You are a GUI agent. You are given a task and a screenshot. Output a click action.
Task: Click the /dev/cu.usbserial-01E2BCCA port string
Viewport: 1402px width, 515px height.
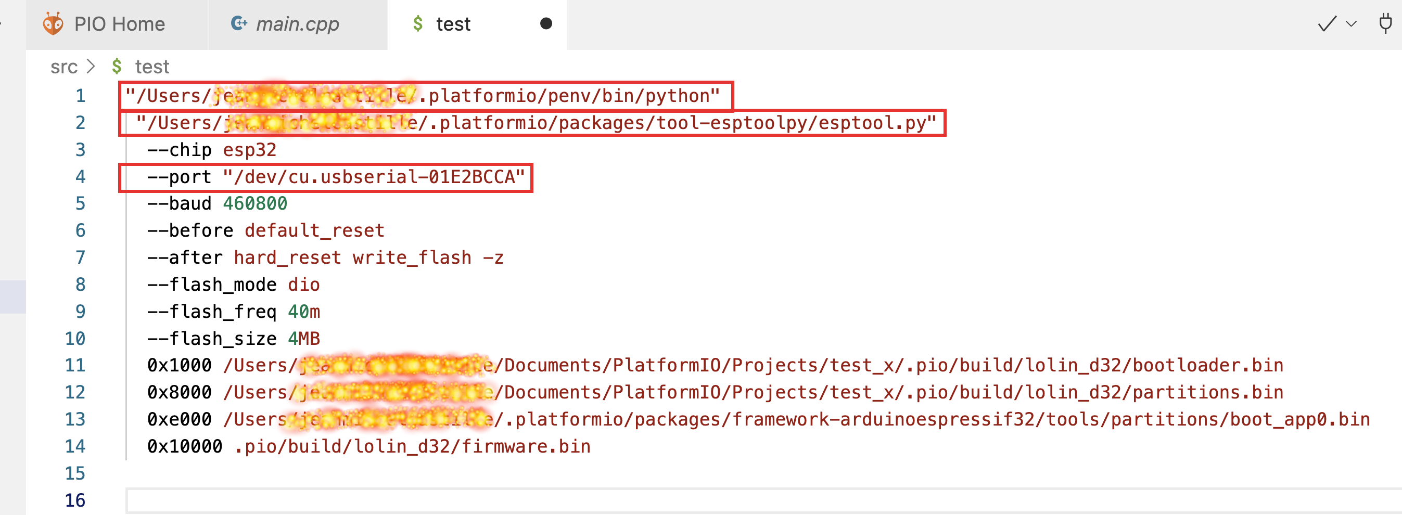pyautogui.click(x=374, y=177)
